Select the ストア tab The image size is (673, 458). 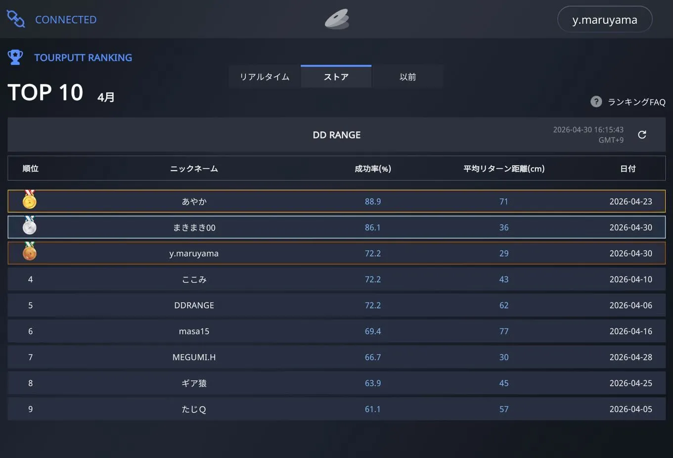pos(336,76)
